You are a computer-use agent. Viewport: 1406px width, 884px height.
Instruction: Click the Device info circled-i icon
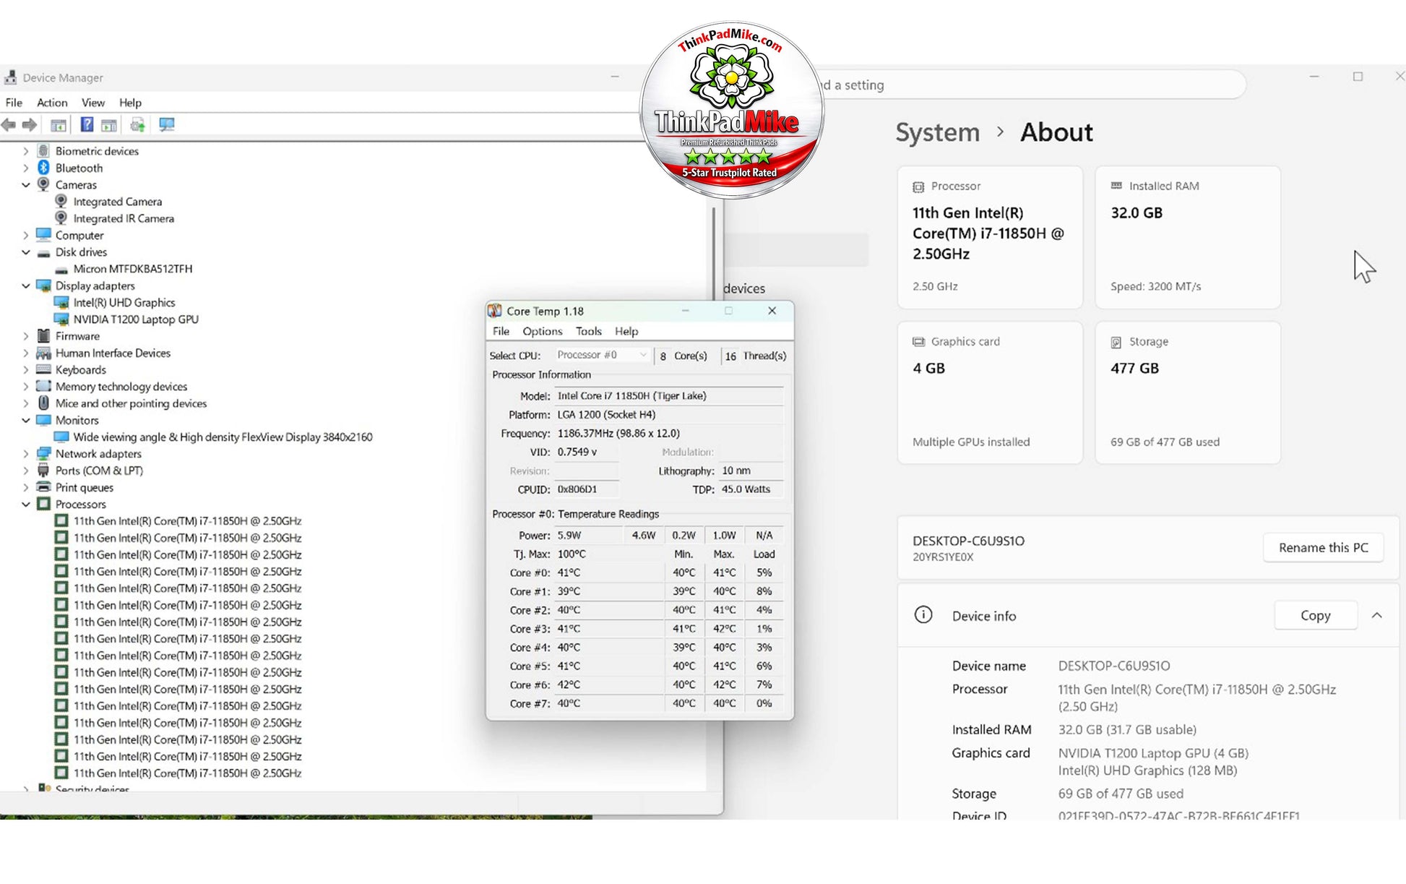pyautogui.click(x=923, y=615)
